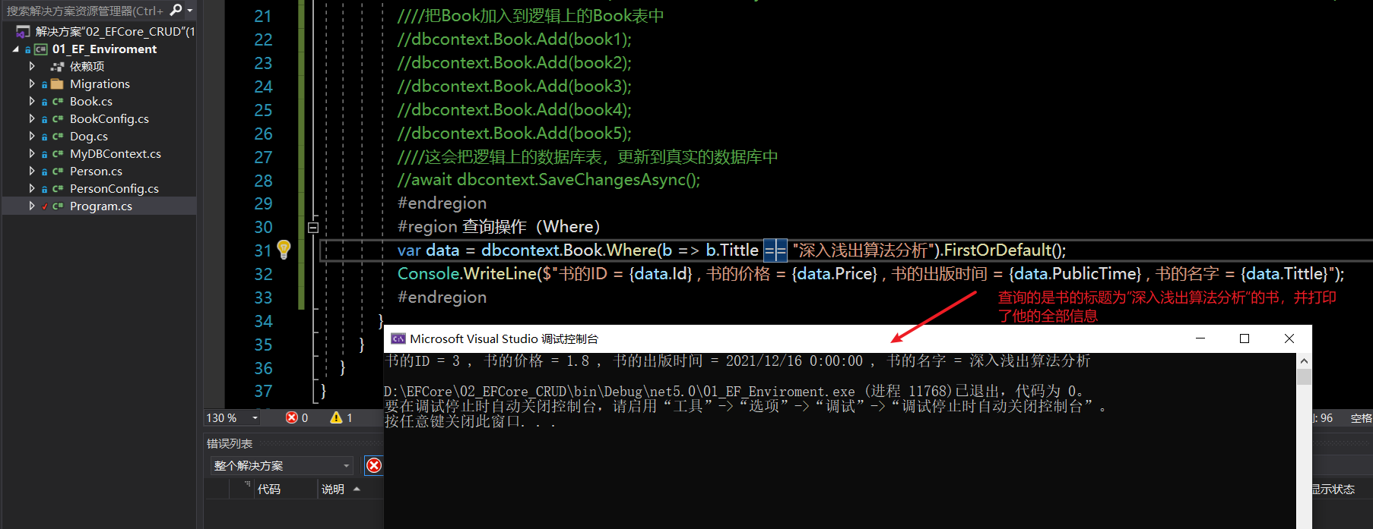Minimize the debug console window
This screenshot has height=529, width=1373.
point(1200,338)
